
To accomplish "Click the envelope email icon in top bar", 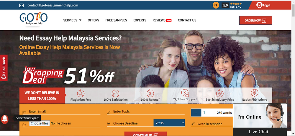I will [x=22, y=5].
